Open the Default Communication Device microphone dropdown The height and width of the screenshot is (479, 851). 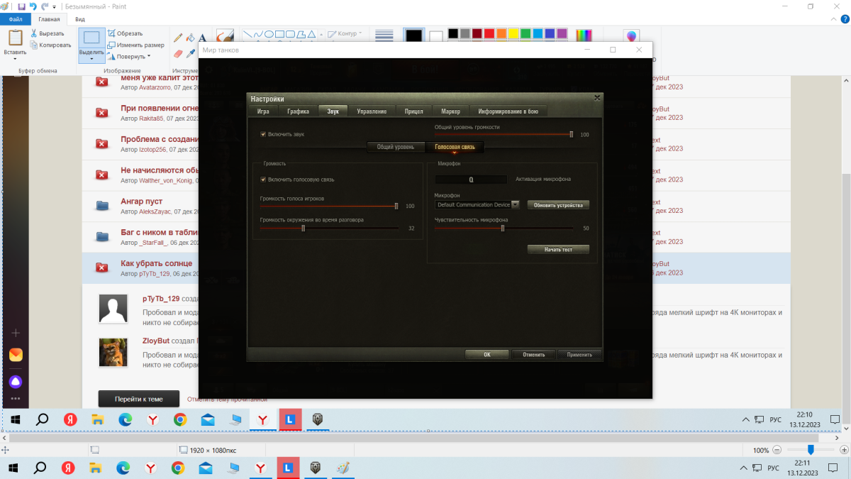tap(478, 204)
